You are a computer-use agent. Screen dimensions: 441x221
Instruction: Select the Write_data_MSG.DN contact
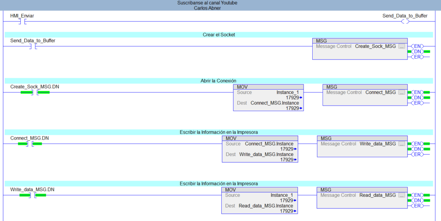tap(33, 195)
